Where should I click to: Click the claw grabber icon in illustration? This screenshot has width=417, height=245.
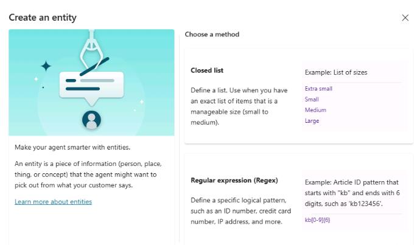[x=91, y=47]
